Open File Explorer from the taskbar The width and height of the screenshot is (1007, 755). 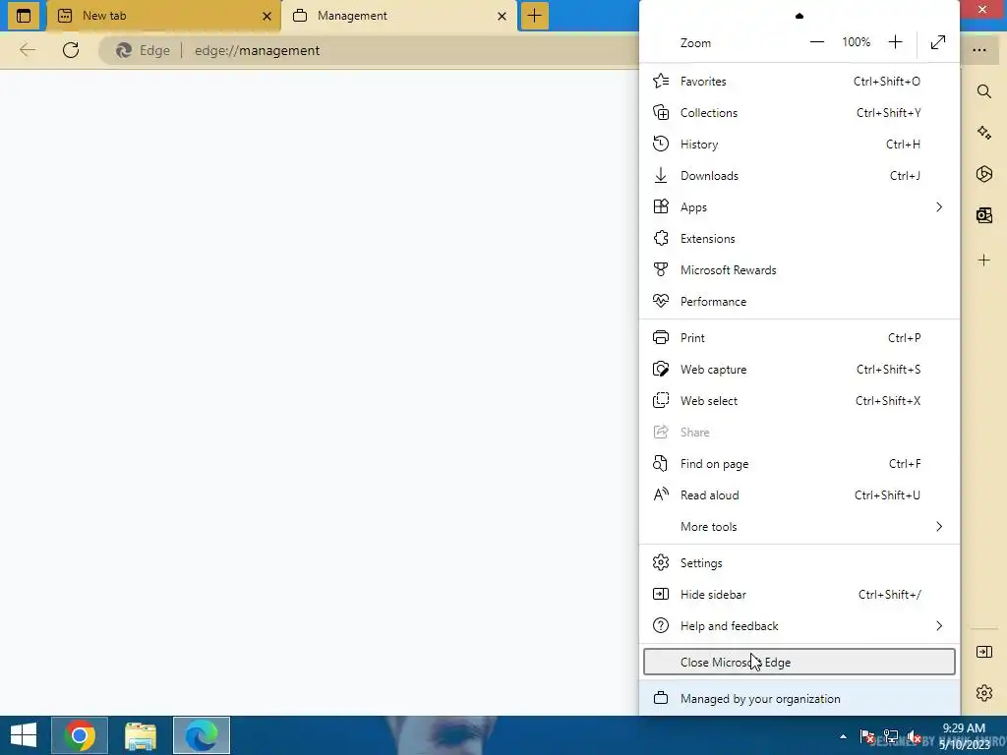click(x=140, y=735)
